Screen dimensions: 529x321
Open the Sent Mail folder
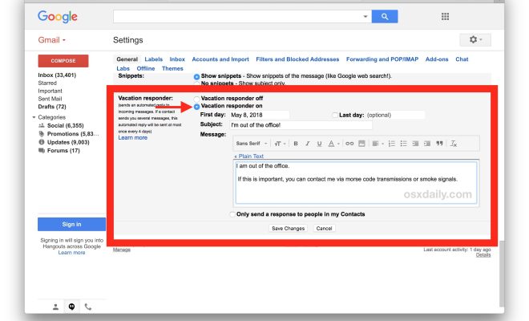click(50, 99)
